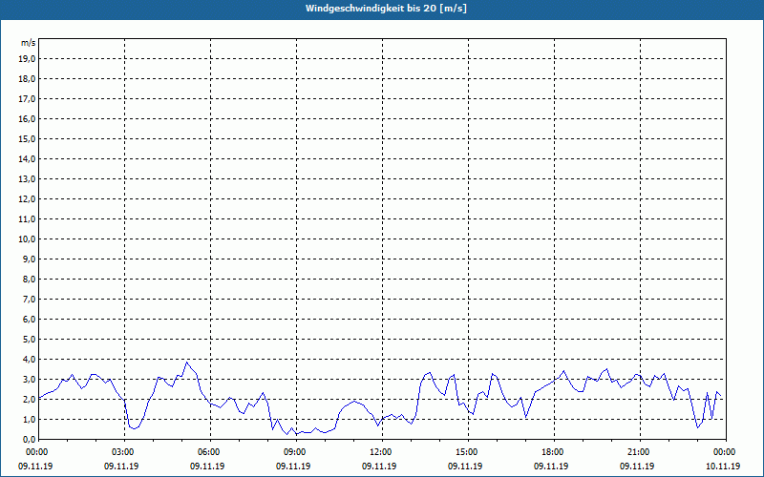Click the 1,0 y-axis label

pyautogui.click(x=32, y=420)
